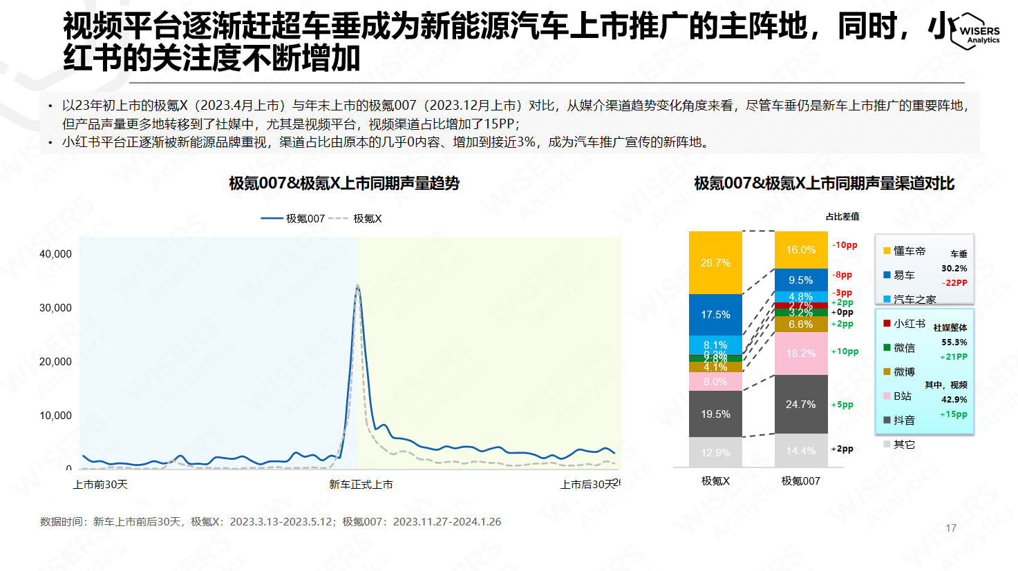Viewport: 1018px width, 571px height.
Task: Click the 上市前30天 axis label
Action: [x=100, y=485]
